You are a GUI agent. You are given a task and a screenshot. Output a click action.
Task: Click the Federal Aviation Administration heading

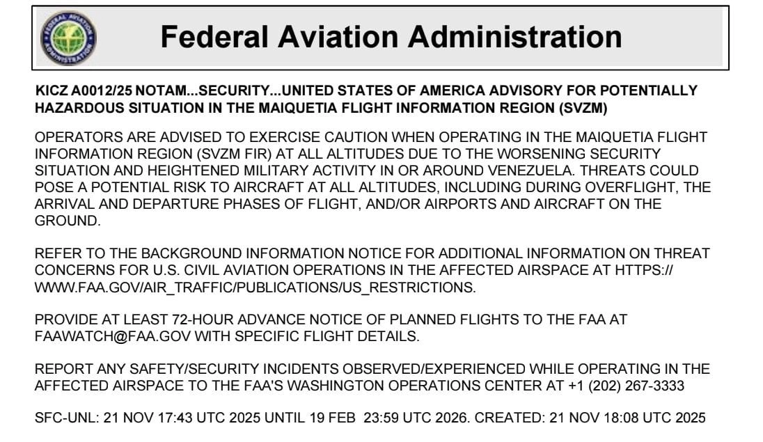(x=391, y=37)
